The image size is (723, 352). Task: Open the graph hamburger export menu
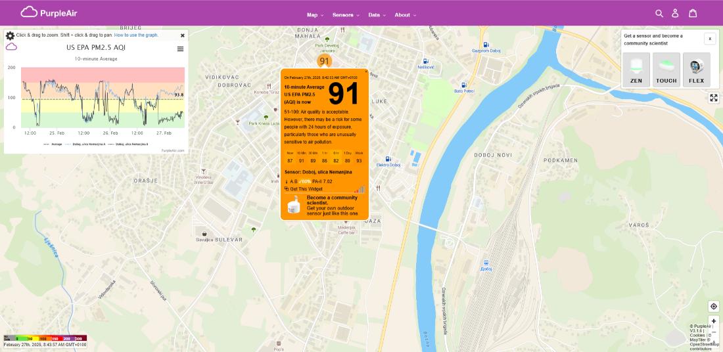180,49
